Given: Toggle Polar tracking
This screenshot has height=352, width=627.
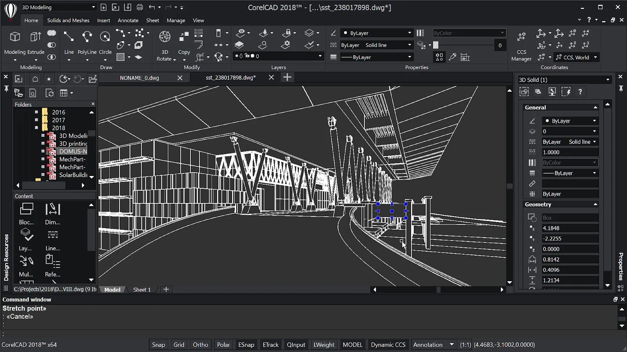Looking at the screenshot, I should [x=223, y=345].
